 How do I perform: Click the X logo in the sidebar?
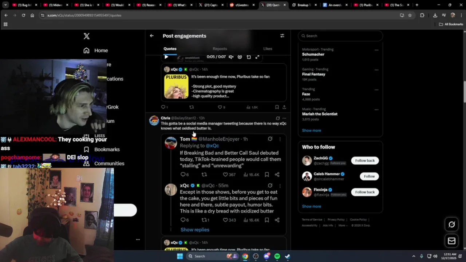pyautogui.click(x=86, y=36)
